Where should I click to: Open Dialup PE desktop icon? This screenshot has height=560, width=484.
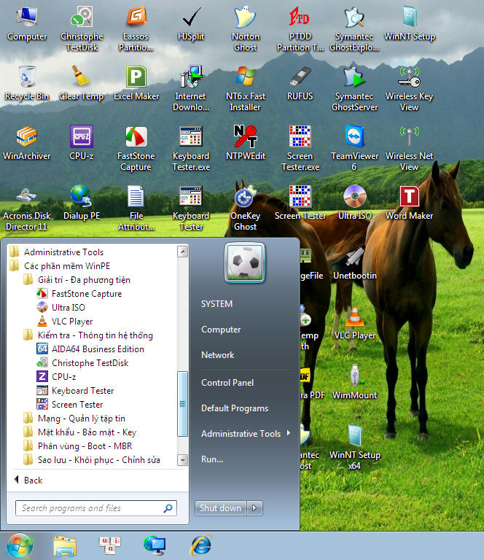click(x=82, y=203)
